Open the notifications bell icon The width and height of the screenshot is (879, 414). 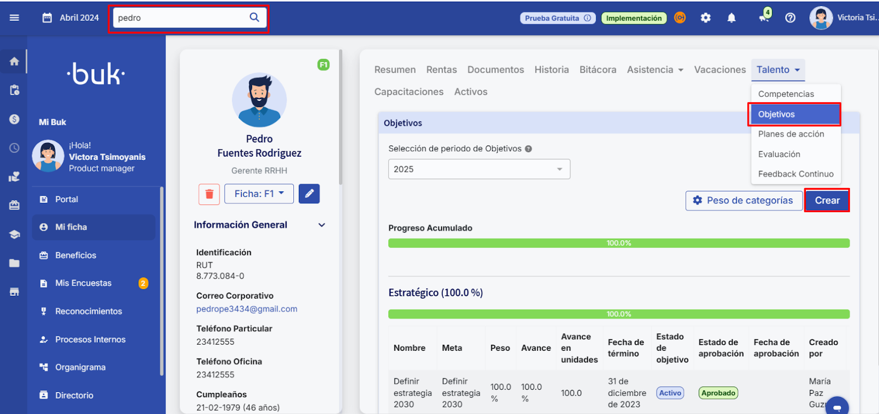731,18
